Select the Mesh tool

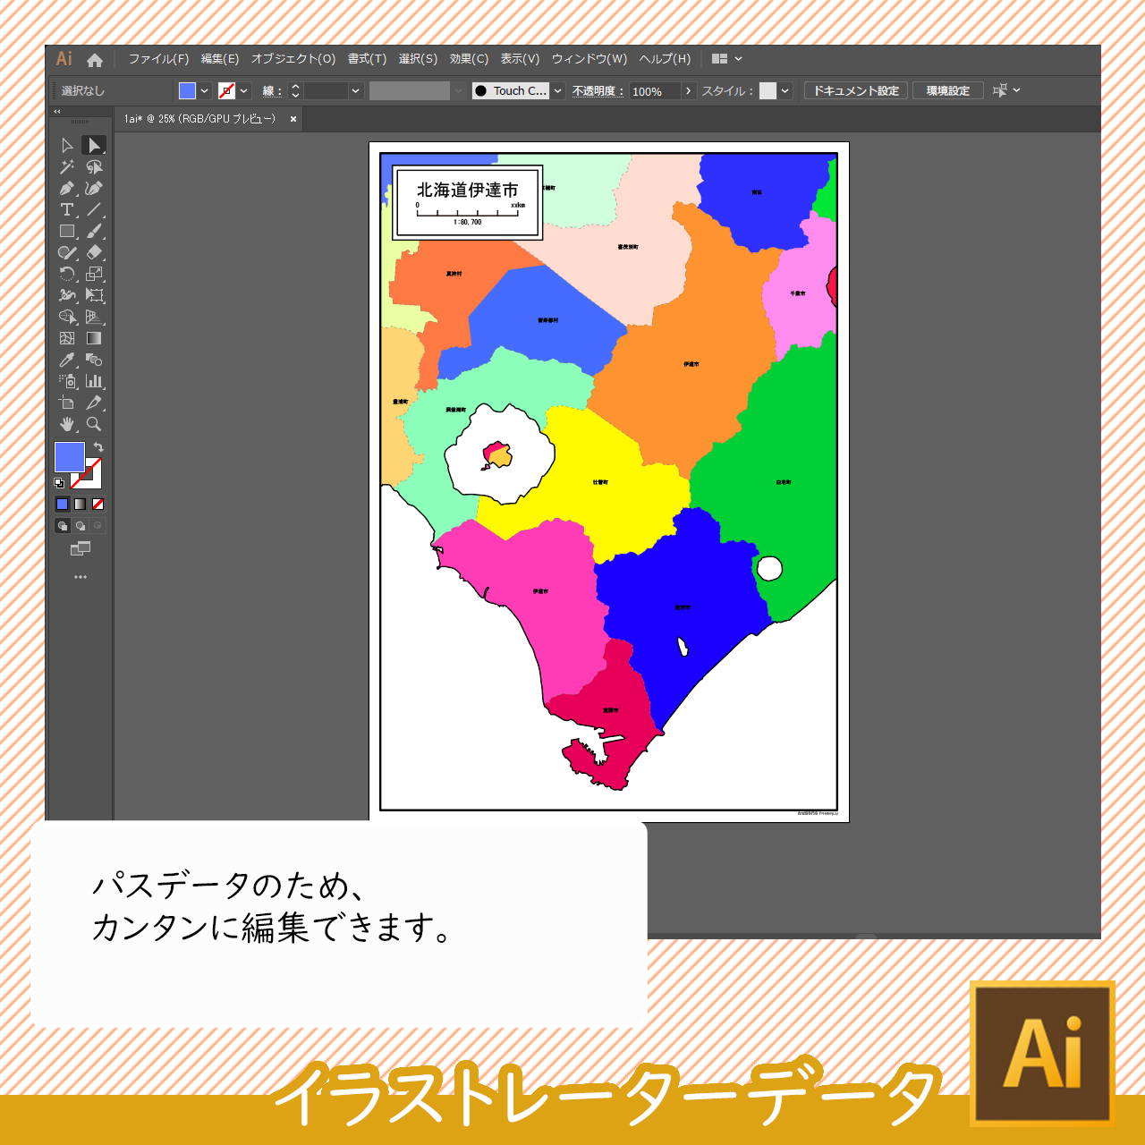[67, 338]
